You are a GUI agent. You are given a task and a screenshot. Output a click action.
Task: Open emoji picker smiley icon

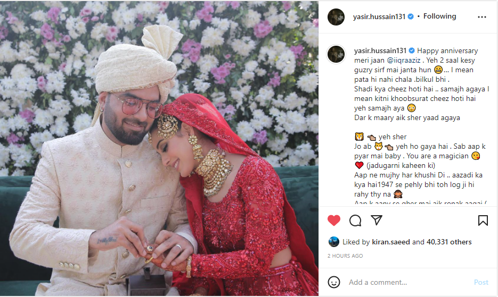334,282
